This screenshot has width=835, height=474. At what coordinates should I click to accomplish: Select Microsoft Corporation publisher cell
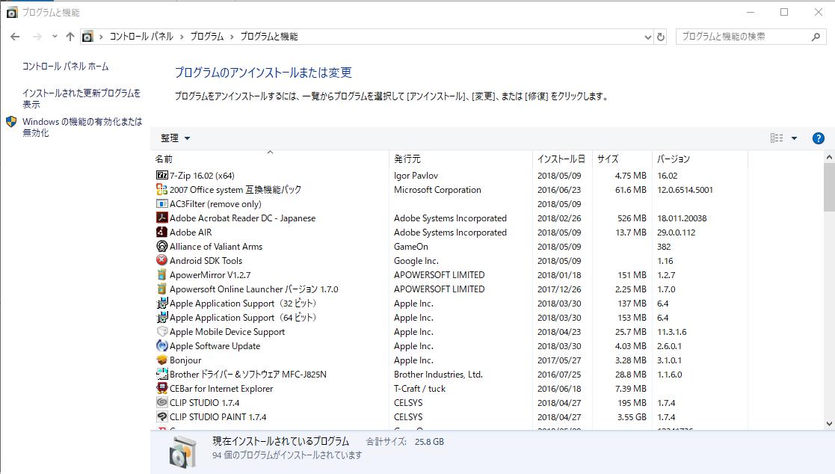tap(437, 190)
